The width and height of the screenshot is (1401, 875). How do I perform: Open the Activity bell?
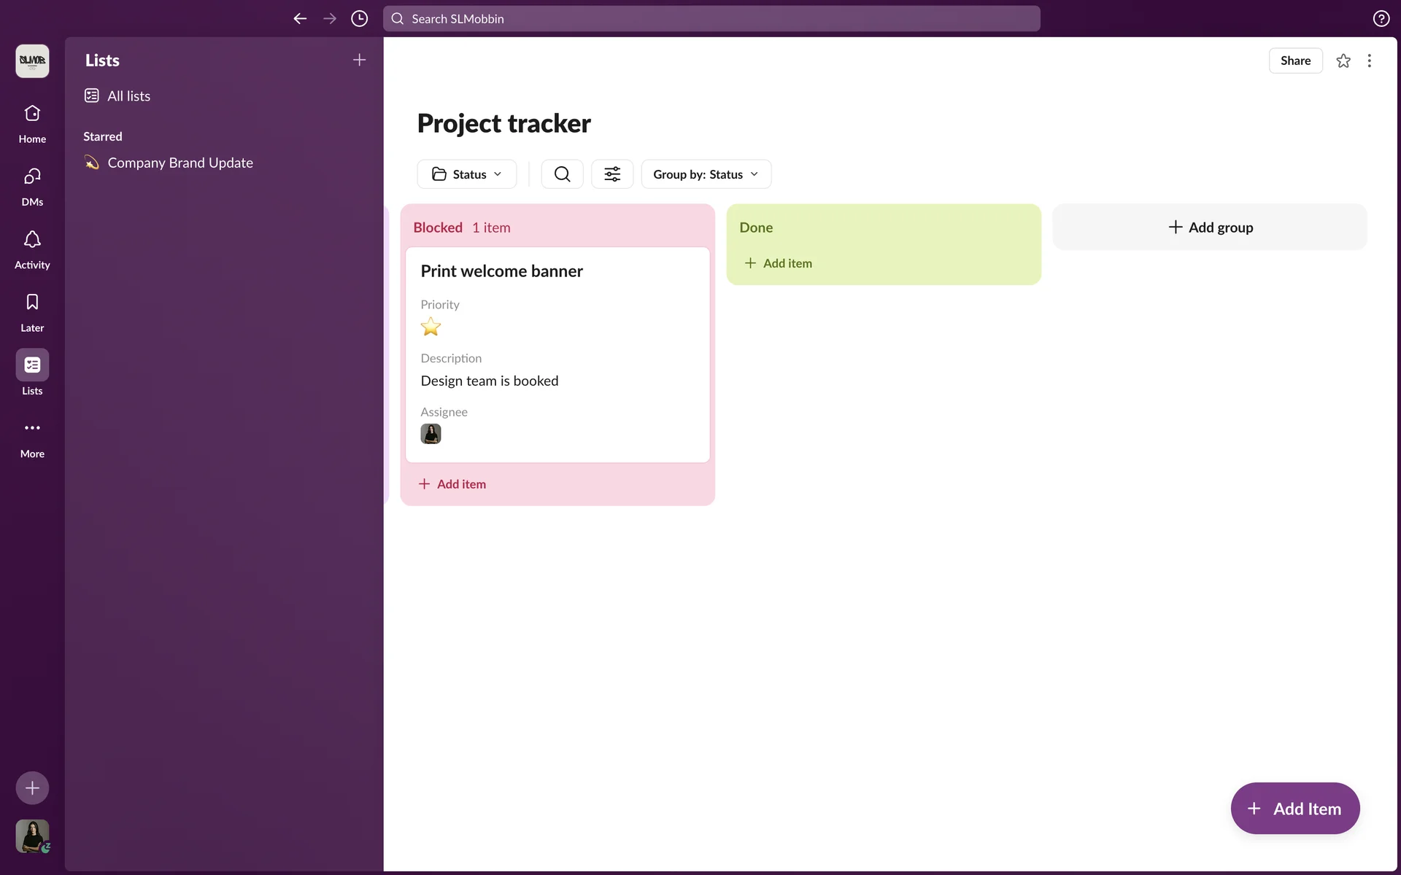[x=32, y=249]
